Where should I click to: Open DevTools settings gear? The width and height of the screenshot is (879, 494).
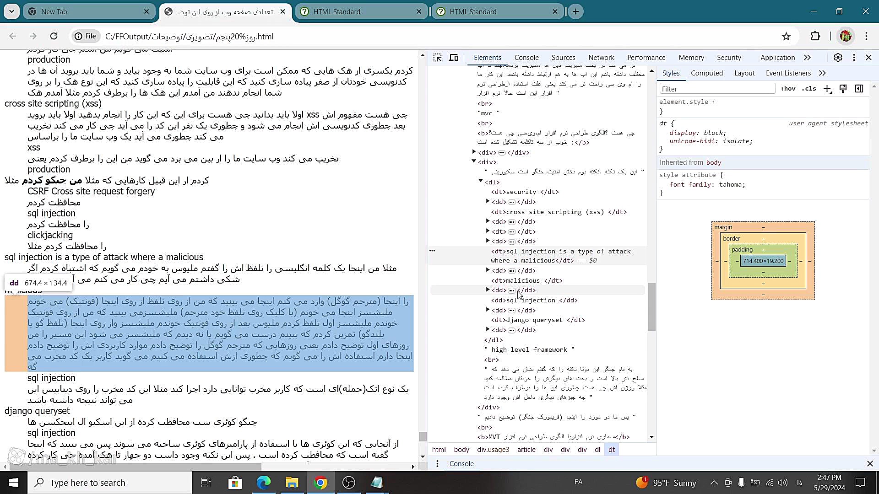point(838,58)
